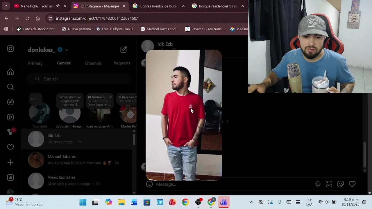Click the Create plus icon in sidebar

(x=10, y=162)
